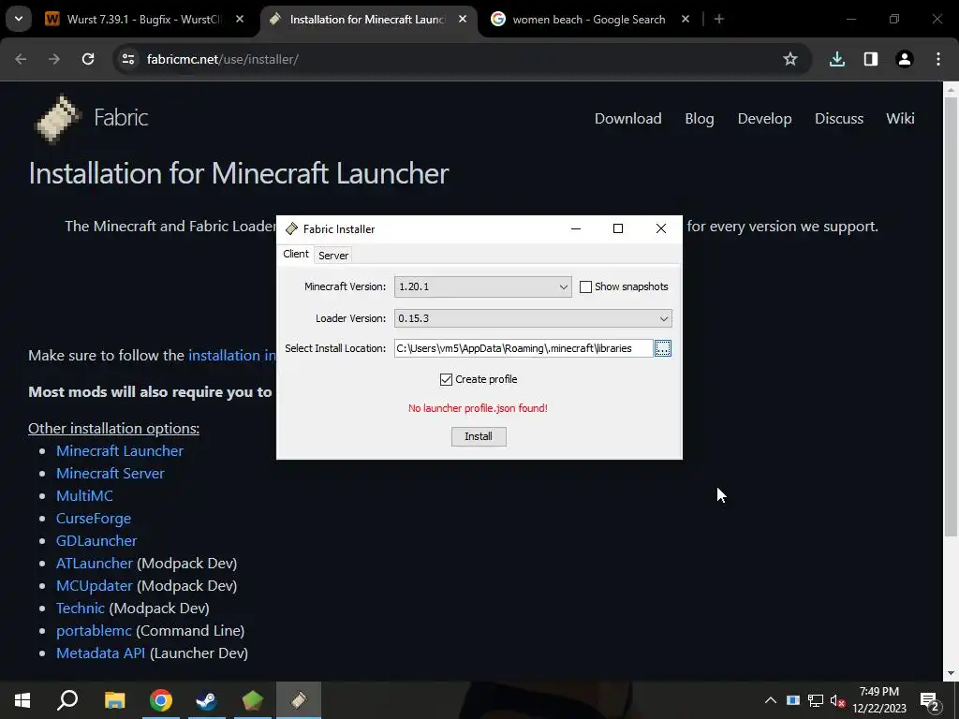Close the Fabric Installer dialog
959x719 pixels.
click(661, 228)
